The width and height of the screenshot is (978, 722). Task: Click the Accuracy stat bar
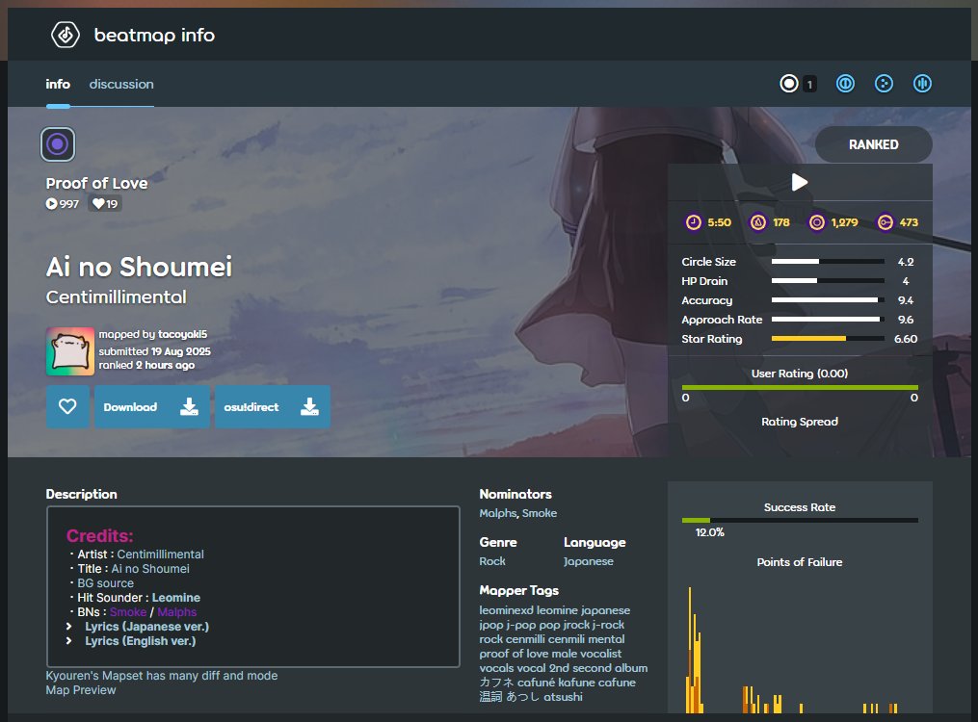828,300
